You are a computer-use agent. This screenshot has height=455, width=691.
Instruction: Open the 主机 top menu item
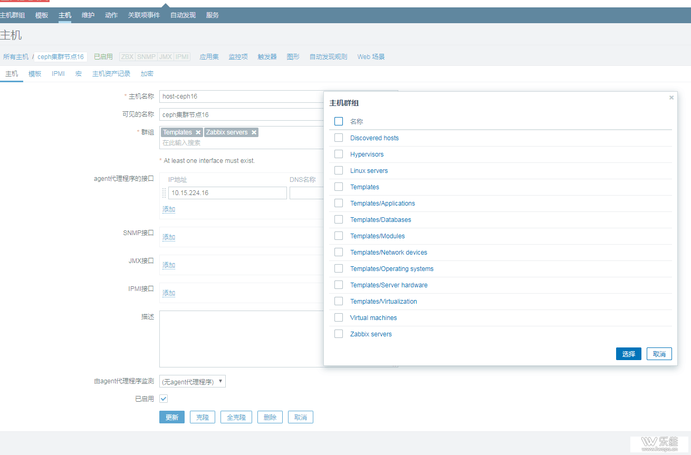[x=65, y=15]
